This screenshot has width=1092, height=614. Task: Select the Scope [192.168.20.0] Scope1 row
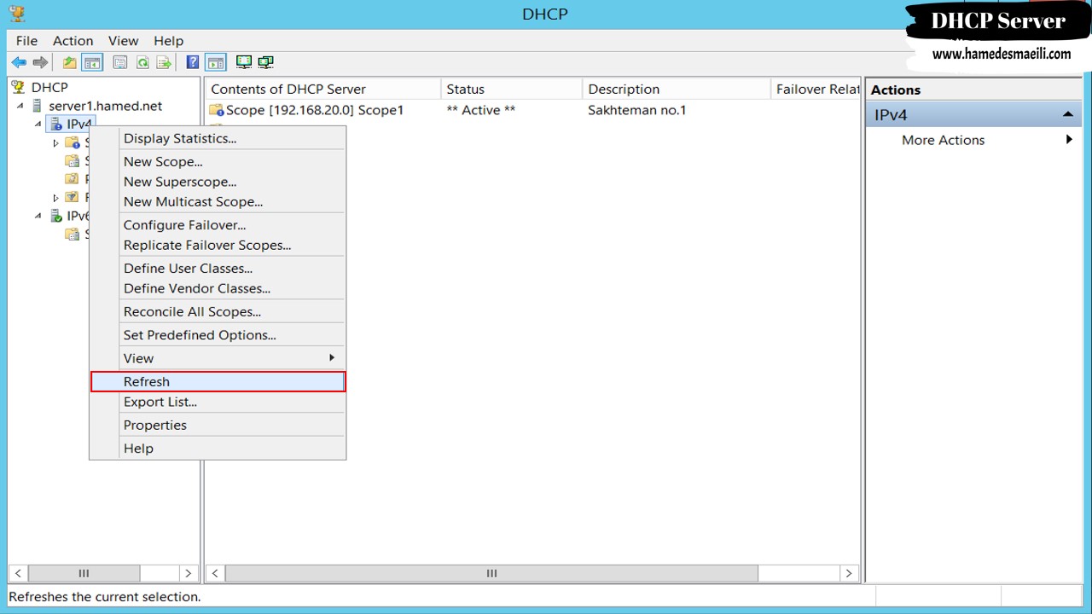[x=315, y=110]
